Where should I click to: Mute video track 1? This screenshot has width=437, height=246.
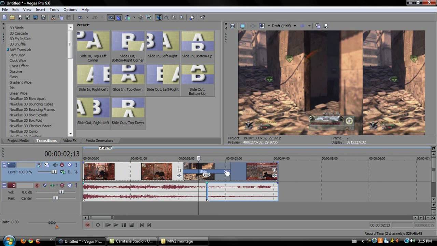70,165
